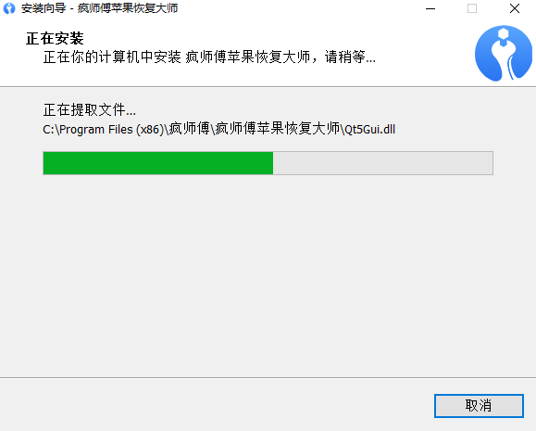Click 疯师傅苹果恢复大师 in the window title
The image size is (536, 431).
point(128,8)
